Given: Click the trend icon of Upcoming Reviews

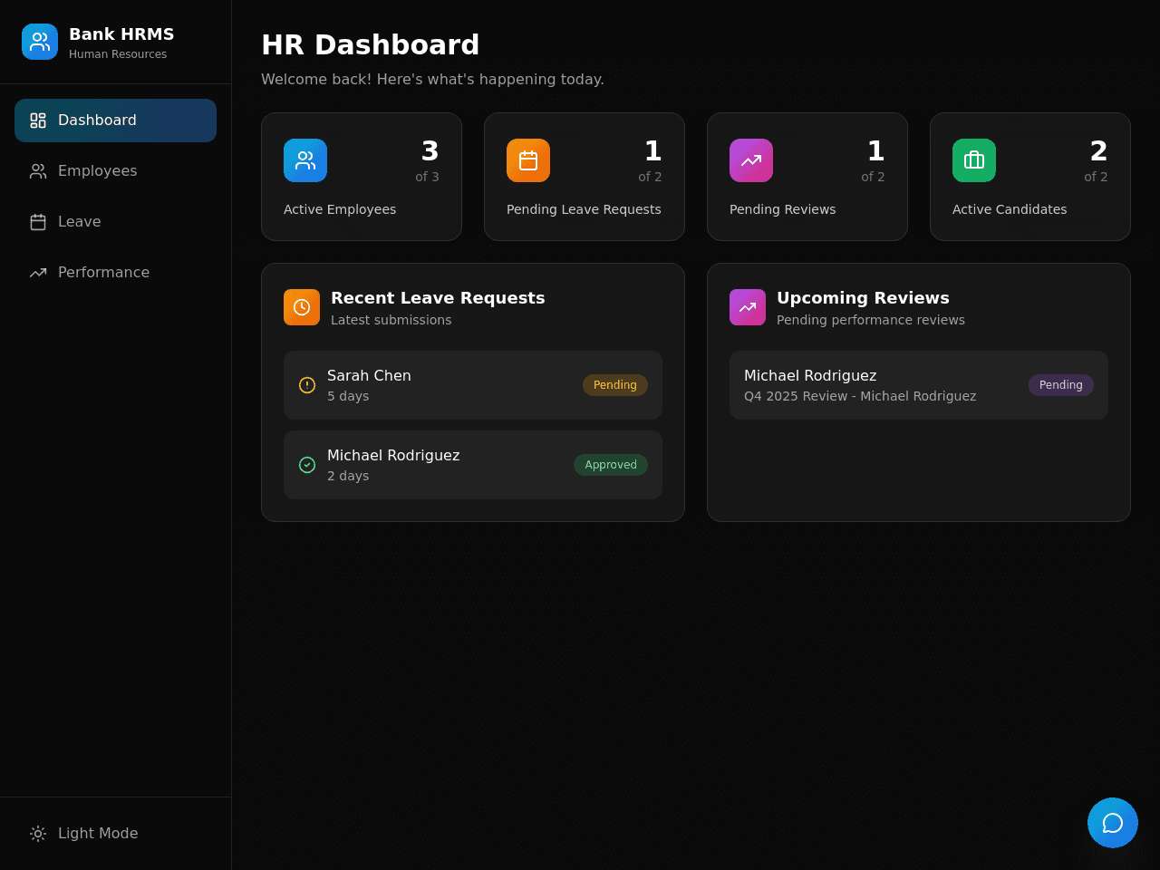Looking at the screenshot, I should click(748, 307).
